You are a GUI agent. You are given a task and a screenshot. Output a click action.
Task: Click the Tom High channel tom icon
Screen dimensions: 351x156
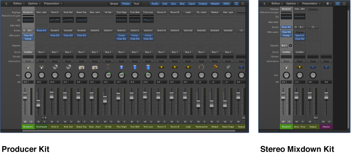(121, 67)
